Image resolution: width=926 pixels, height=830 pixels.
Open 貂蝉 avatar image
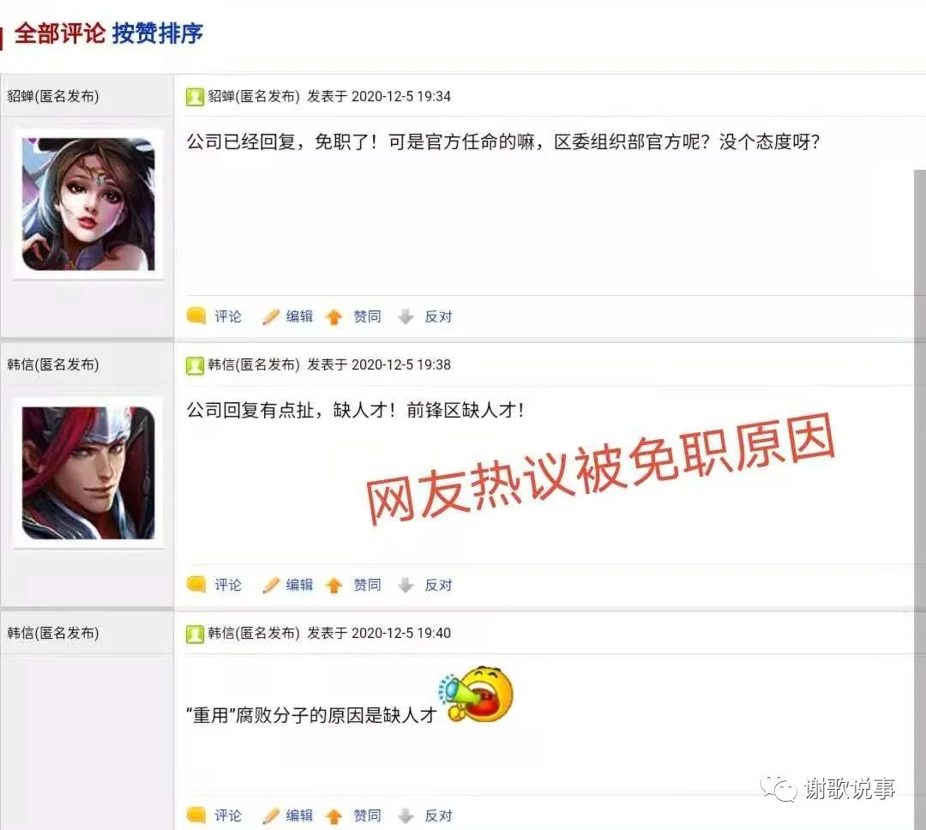click(88, 204)
